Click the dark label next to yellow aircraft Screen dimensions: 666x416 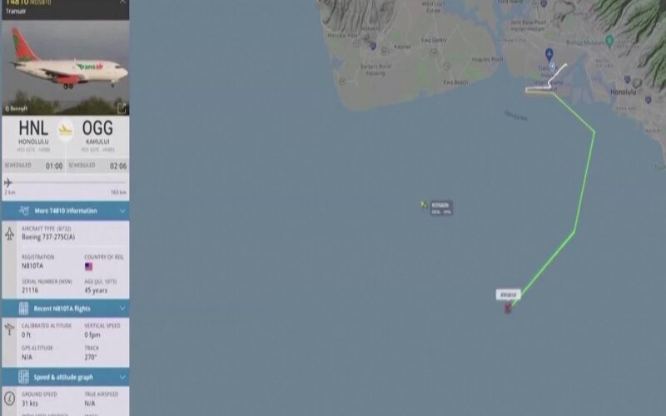coord(441,208)
